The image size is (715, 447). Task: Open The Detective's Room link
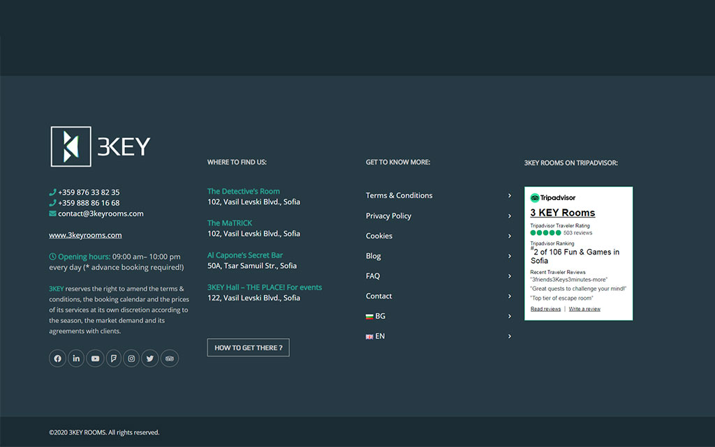(x=243, y=190)
